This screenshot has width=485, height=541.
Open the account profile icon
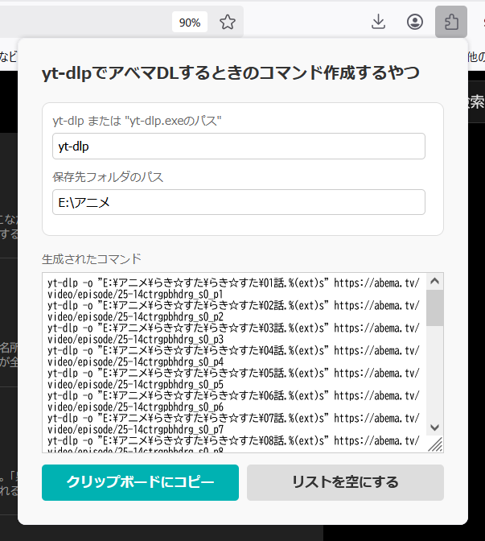(415, 23)
